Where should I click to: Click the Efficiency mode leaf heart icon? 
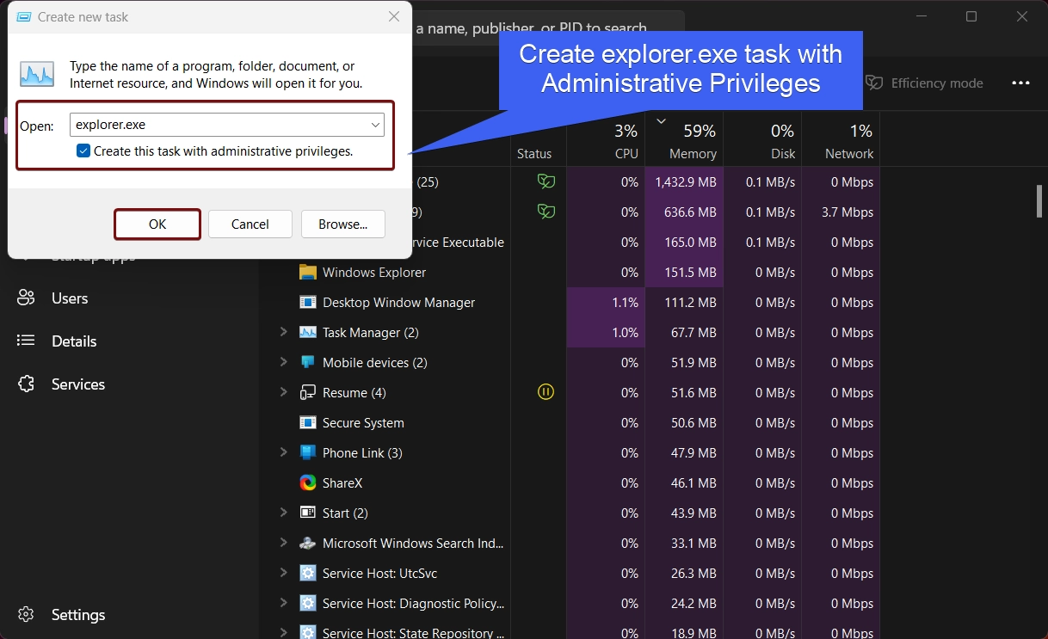874,83
